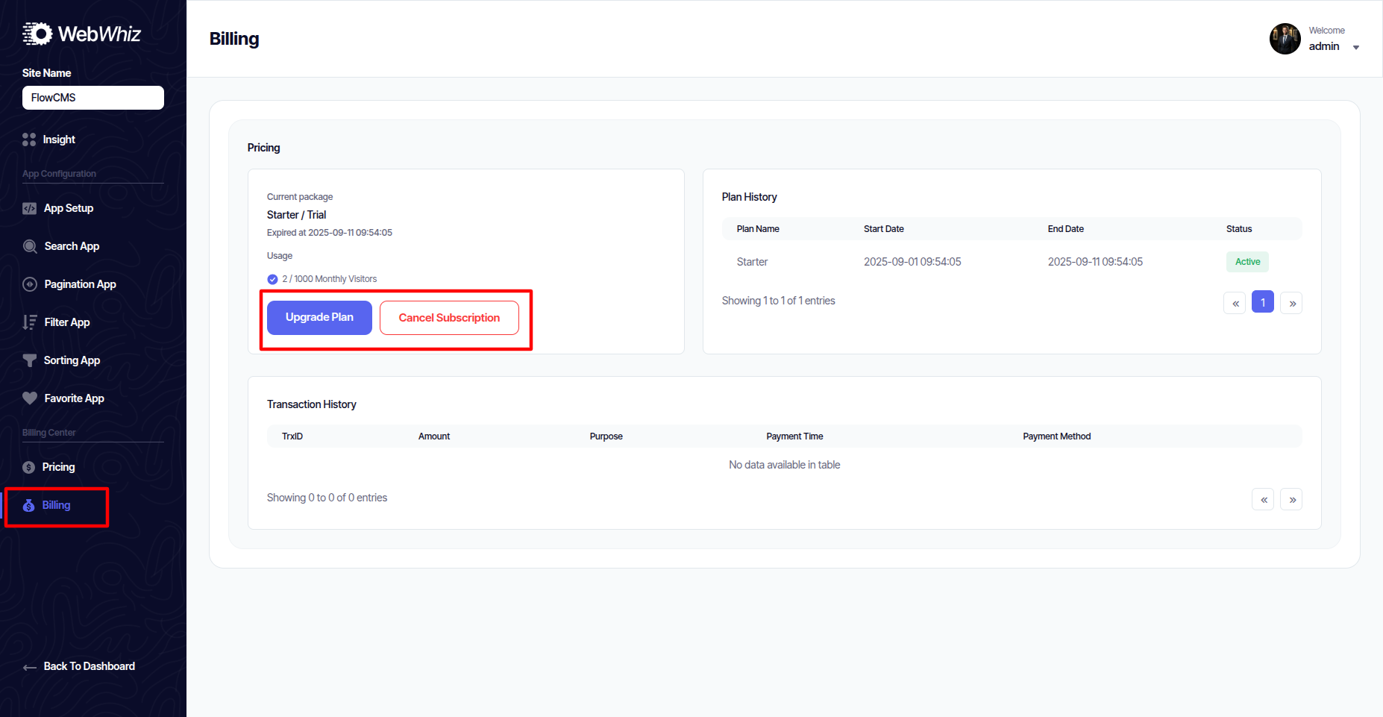Click the admin profile avatar

click(1285, 39)
